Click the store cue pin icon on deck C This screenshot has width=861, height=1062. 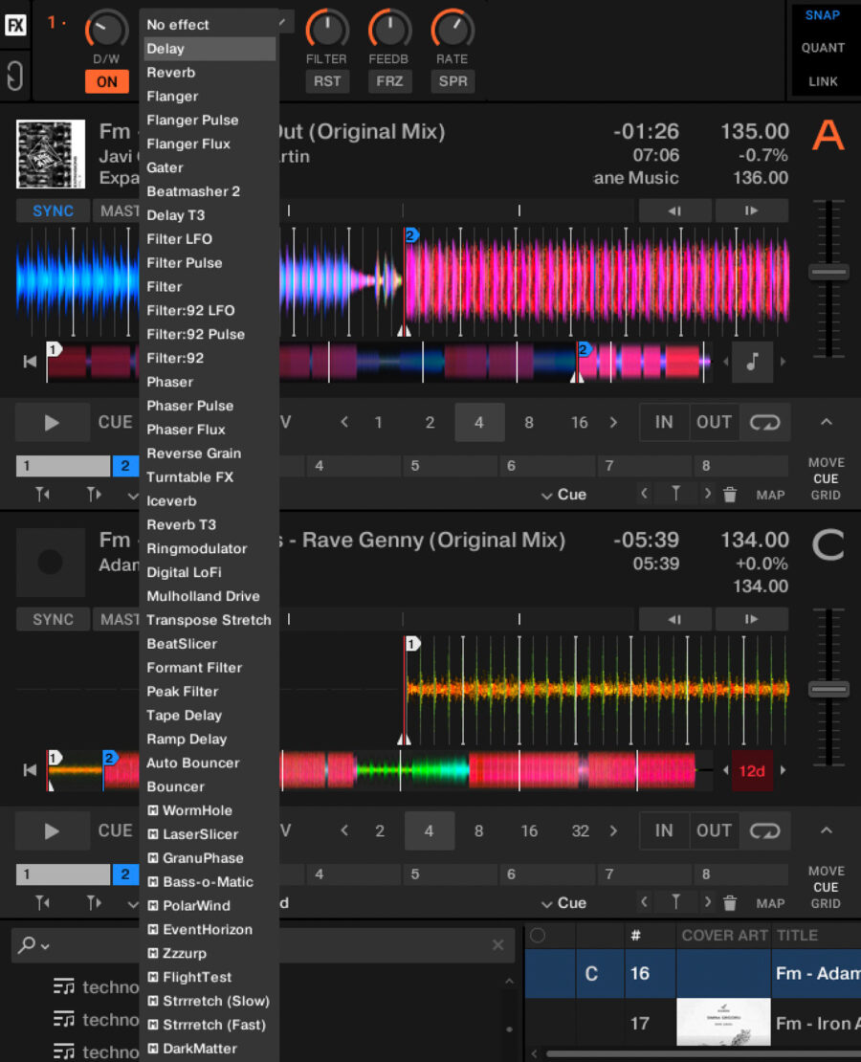point(676,902)
